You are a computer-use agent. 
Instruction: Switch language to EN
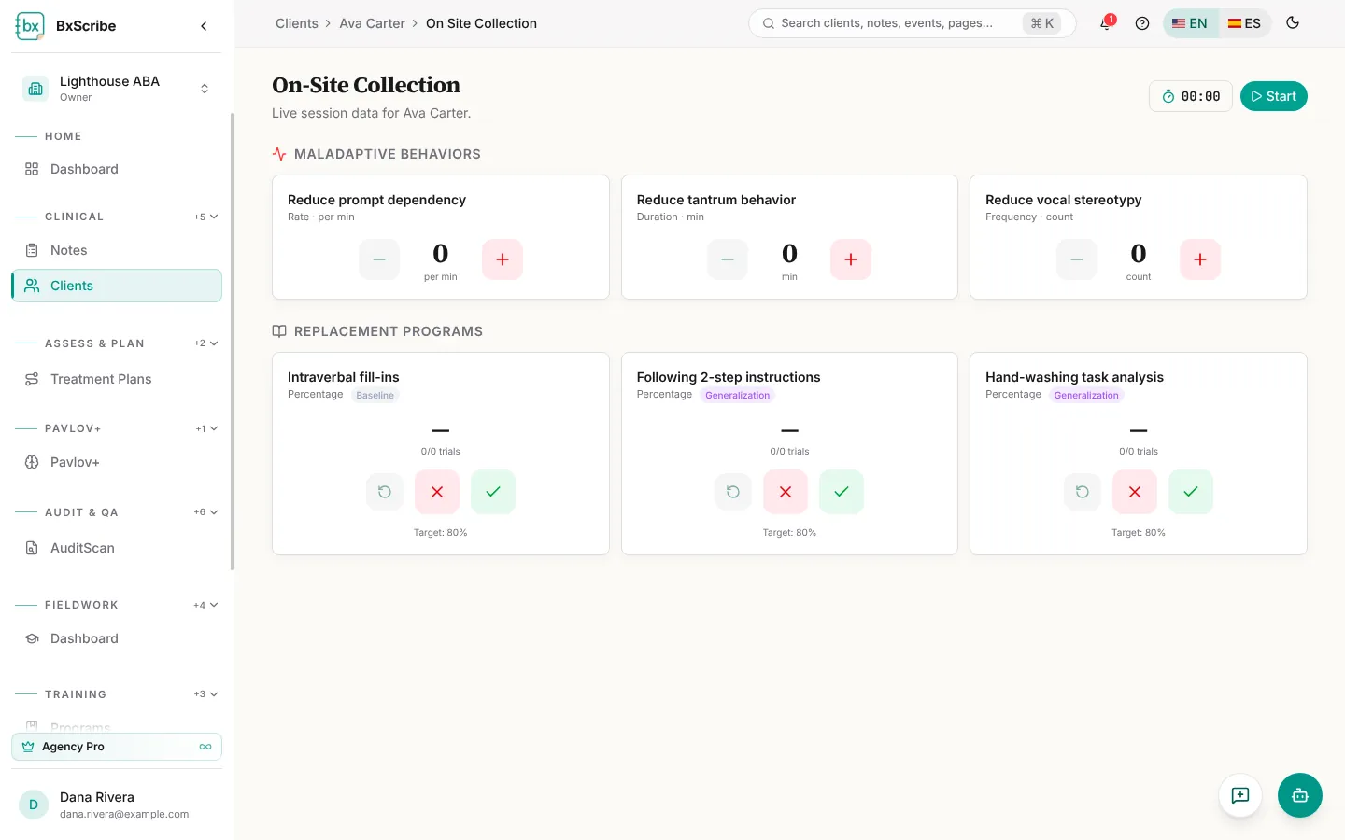(x=1190, y=23)
